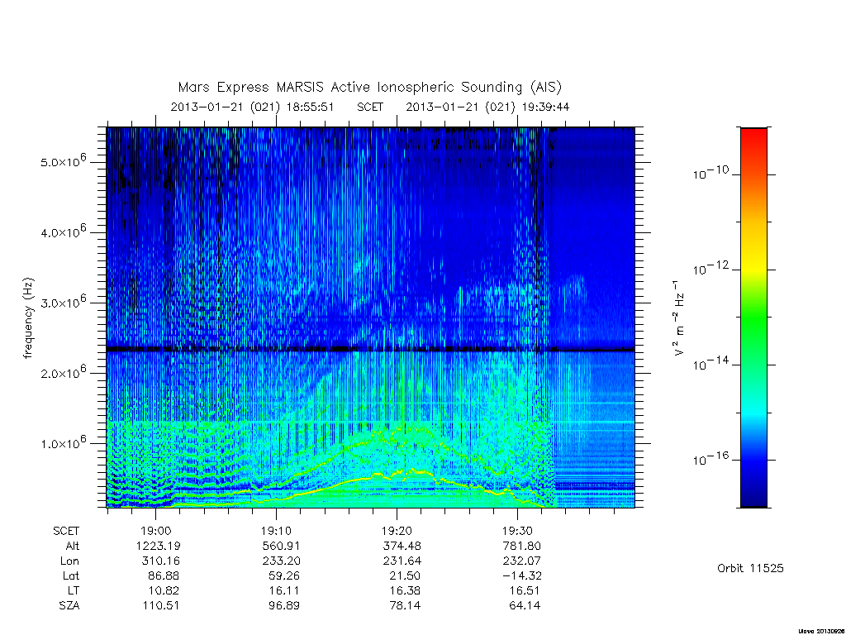Select the Orbit 11525 label
The width and height of the screenshot is (846, 635).
coord(750,568)
